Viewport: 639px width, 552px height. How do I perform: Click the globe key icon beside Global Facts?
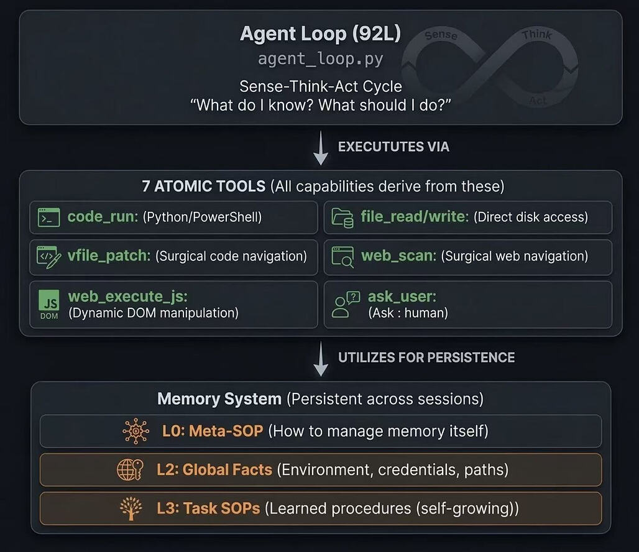[131, 469]
